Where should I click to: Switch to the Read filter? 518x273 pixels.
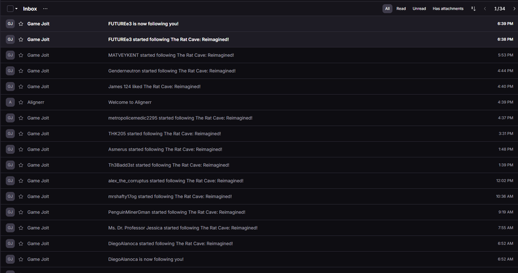(401, 9)
